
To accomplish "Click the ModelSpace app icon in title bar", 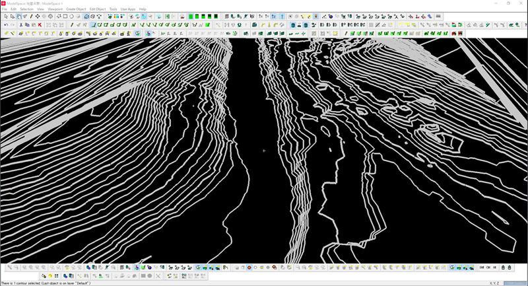I will (x=4, y=3).
